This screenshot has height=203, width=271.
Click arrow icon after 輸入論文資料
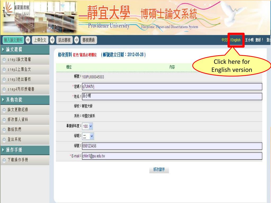[28, 40]
